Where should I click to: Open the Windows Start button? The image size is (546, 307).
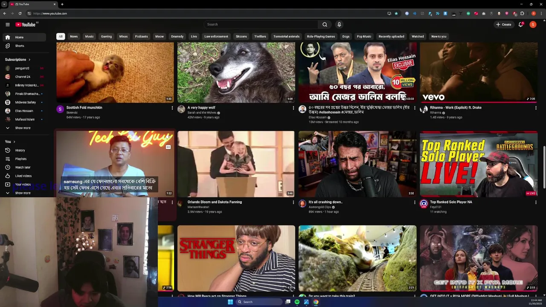pyautogui.click(x=230, y=302)
